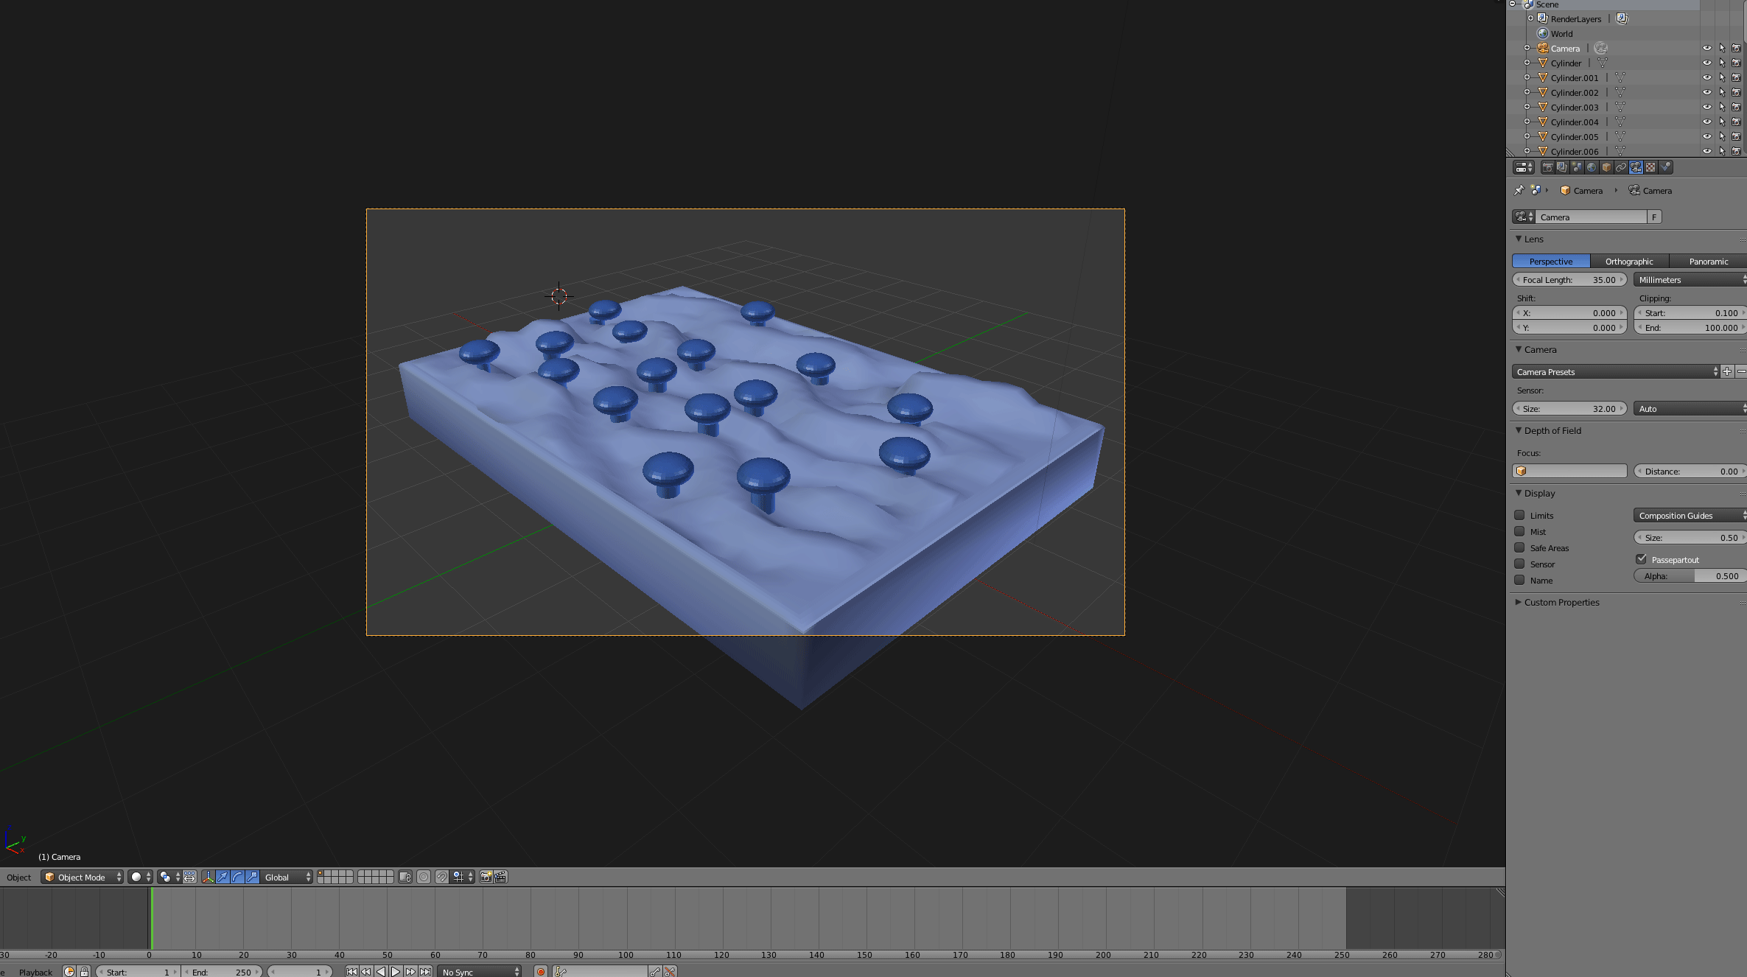This screenshot has height=977, width=1747.
Task: Click the proportional editing icon
Action: click(424, 877)
